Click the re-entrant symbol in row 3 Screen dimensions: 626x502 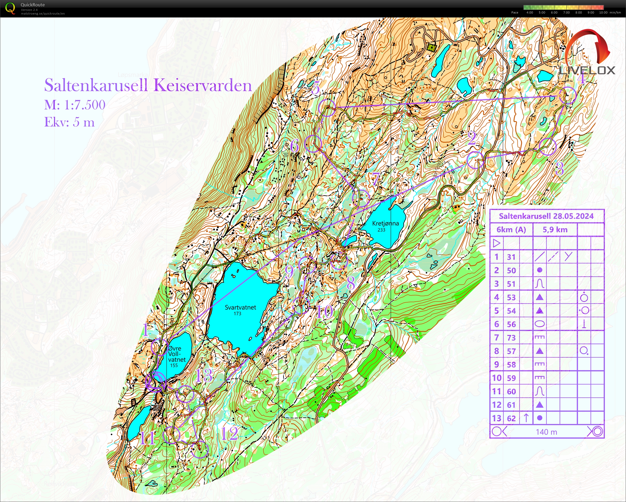(539, 284)
